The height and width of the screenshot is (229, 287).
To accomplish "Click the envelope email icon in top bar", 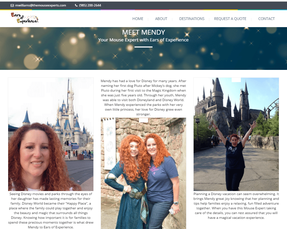I will click(12, 5).
